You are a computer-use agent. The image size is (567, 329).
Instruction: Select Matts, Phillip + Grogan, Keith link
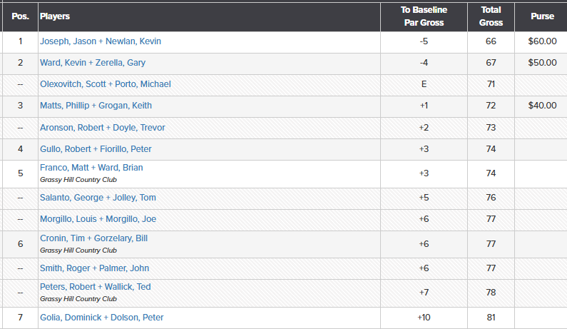(96, 106)
